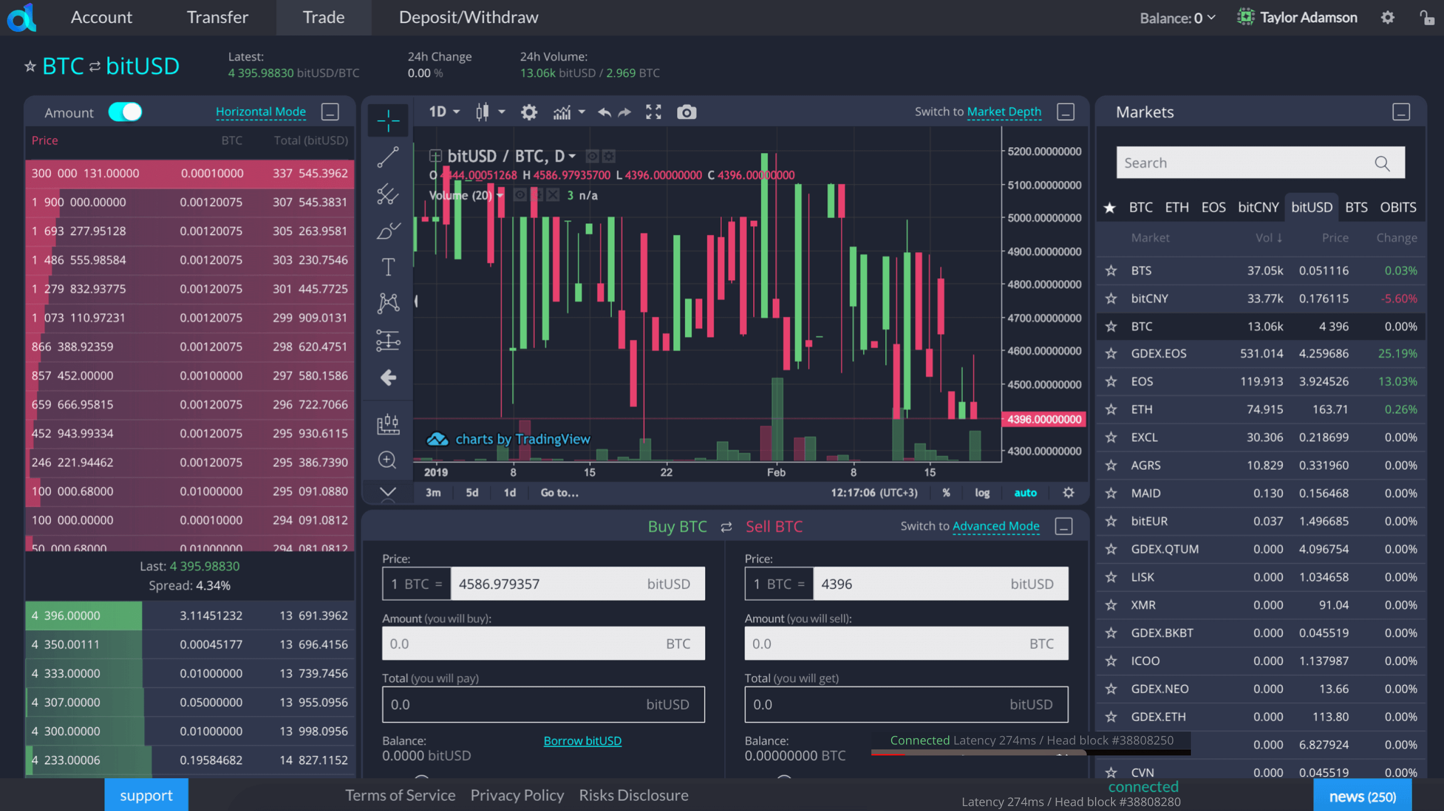Click the chart snapshot camera icon
The height and width of the screenshot is (811, 1444).
(686, 112)
